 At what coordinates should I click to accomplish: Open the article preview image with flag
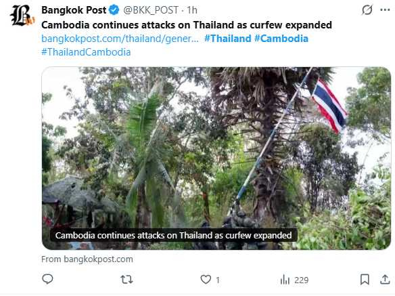coord(216,158)
